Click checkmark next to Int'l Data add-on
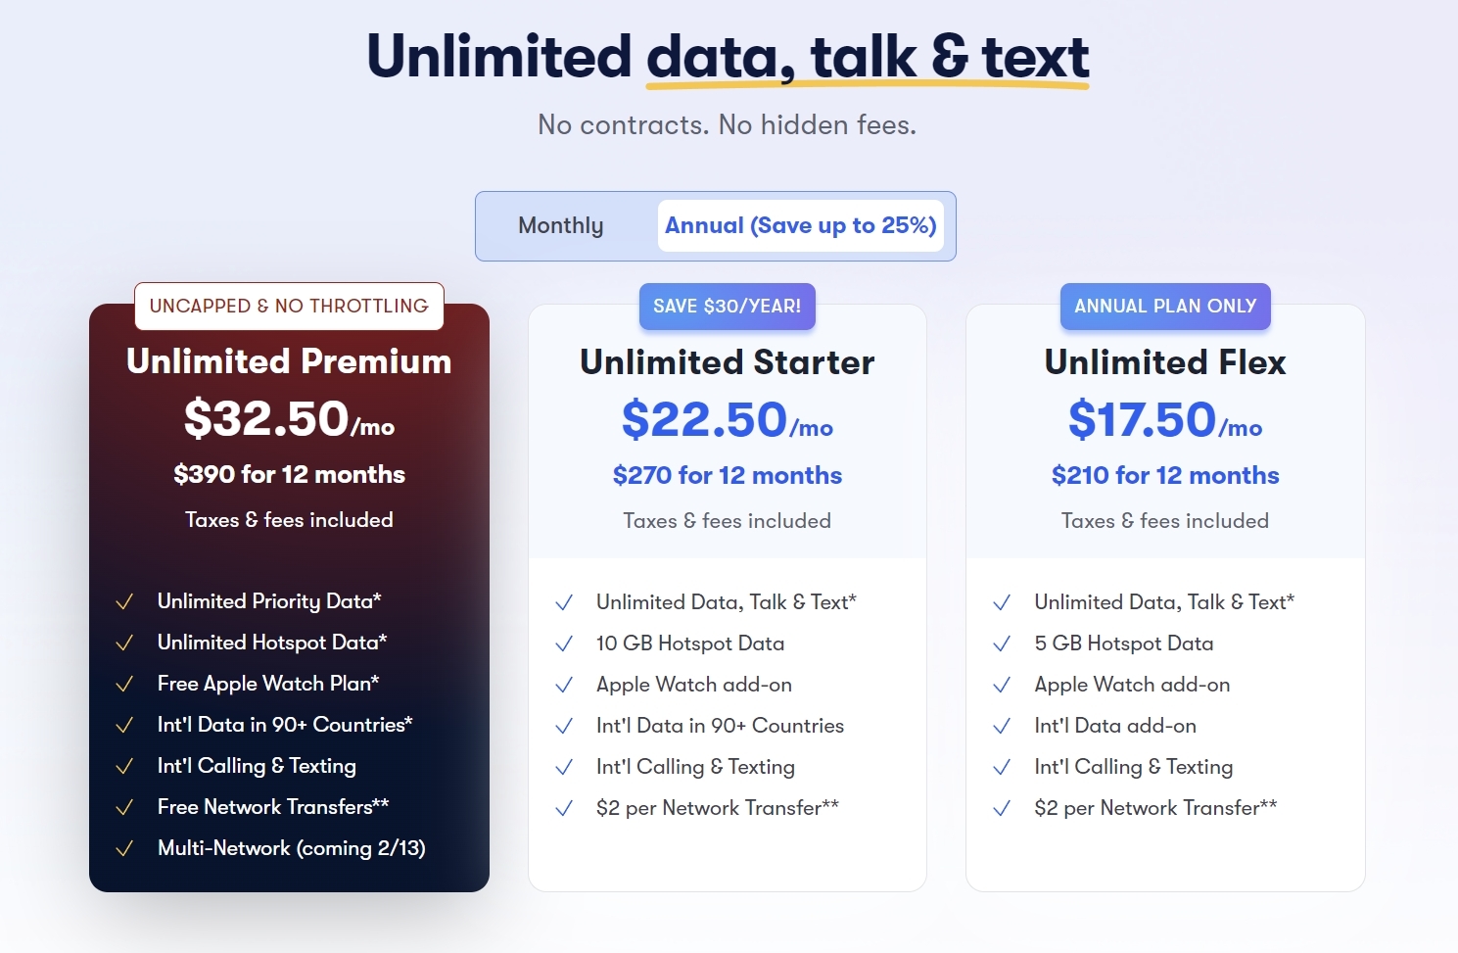1458x953 pixels. pyautogui.click(x=1002, y=726)
